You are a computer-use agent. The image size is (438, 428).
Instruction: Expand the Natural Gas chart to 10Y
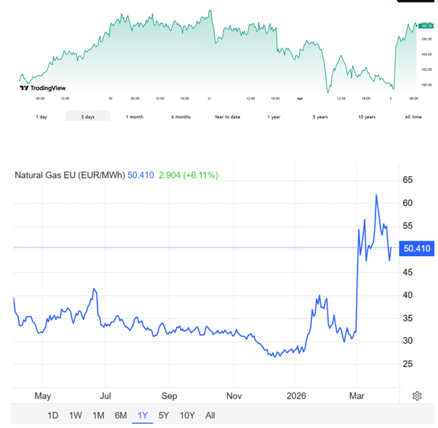[187, 415]
